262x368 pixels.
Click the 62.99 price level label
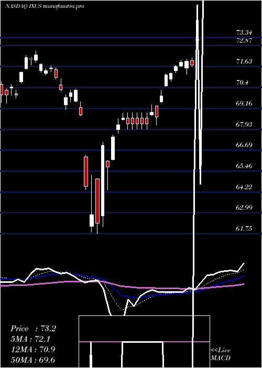244,208
